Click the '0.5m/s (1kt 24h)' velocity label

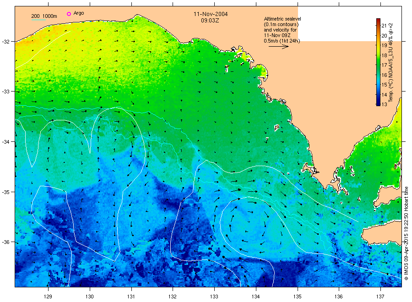pos(282,41)
